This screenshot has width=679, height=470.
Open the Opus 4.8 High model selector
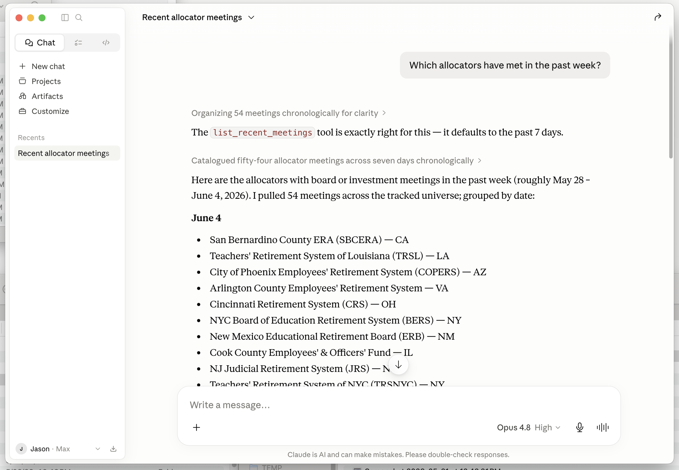pos(529,427)
